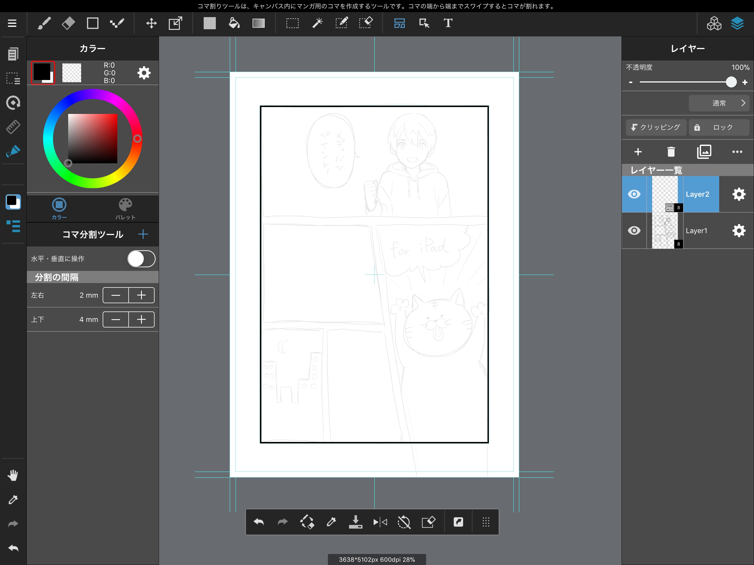Select the Brush tool in top toolbar
754x565 pixels.
44,23
